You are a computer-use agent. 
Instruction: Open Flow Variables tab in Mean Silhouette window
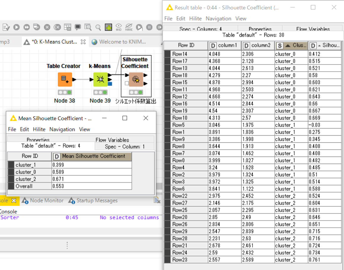(x=112, y=139)
